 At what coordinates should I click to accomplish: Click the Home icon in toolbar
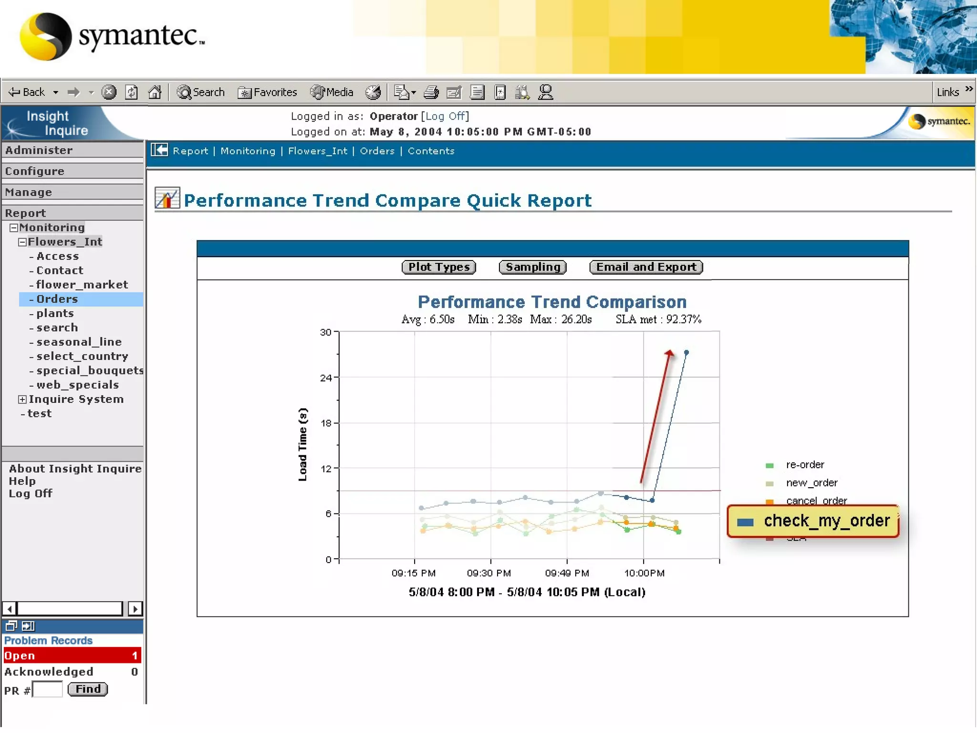155,92
